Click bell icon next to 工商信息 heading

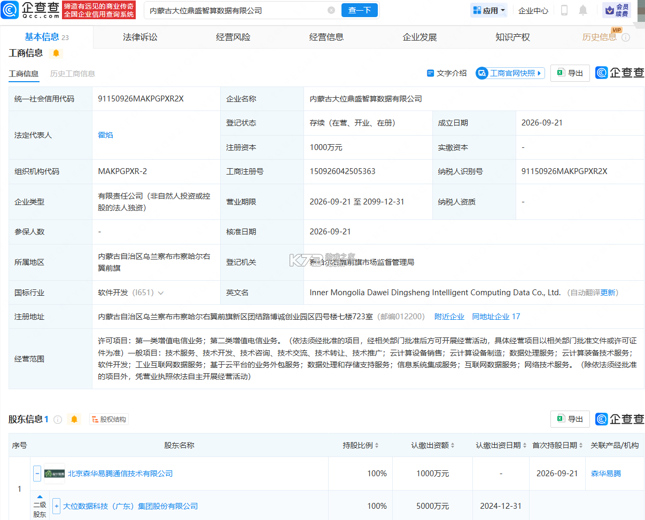[56, 53]
